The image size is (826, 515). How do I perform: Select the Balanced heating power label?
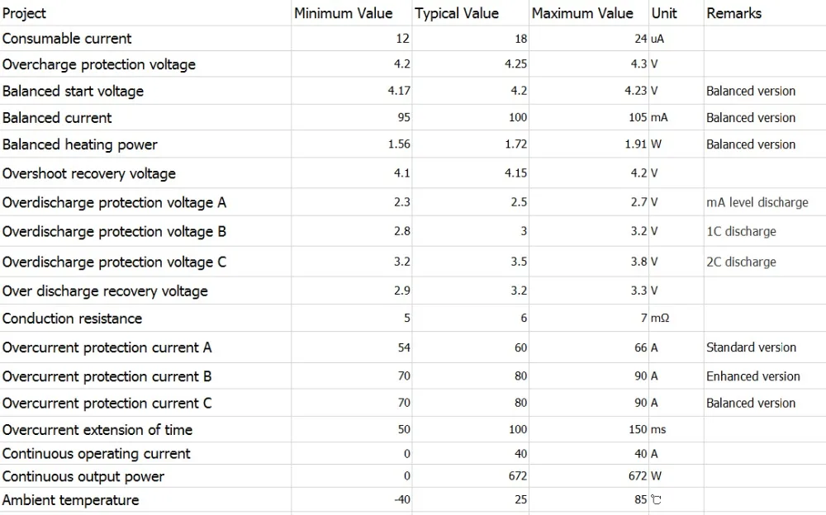80,144
